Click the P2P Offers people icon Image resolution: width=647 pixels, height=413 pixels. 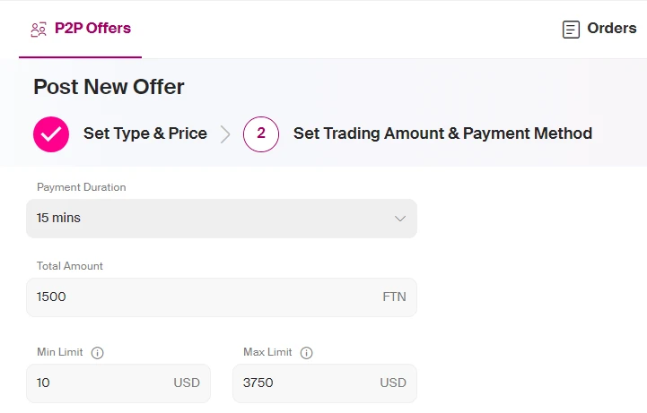coord(39,30)
